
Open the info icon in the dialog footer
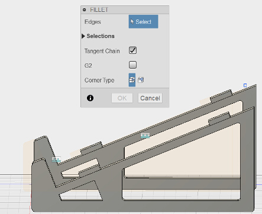point(90,98)
